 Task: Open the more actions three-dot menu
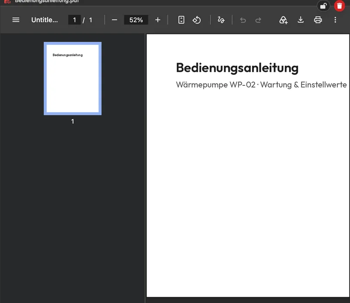[x=335, y=20]
